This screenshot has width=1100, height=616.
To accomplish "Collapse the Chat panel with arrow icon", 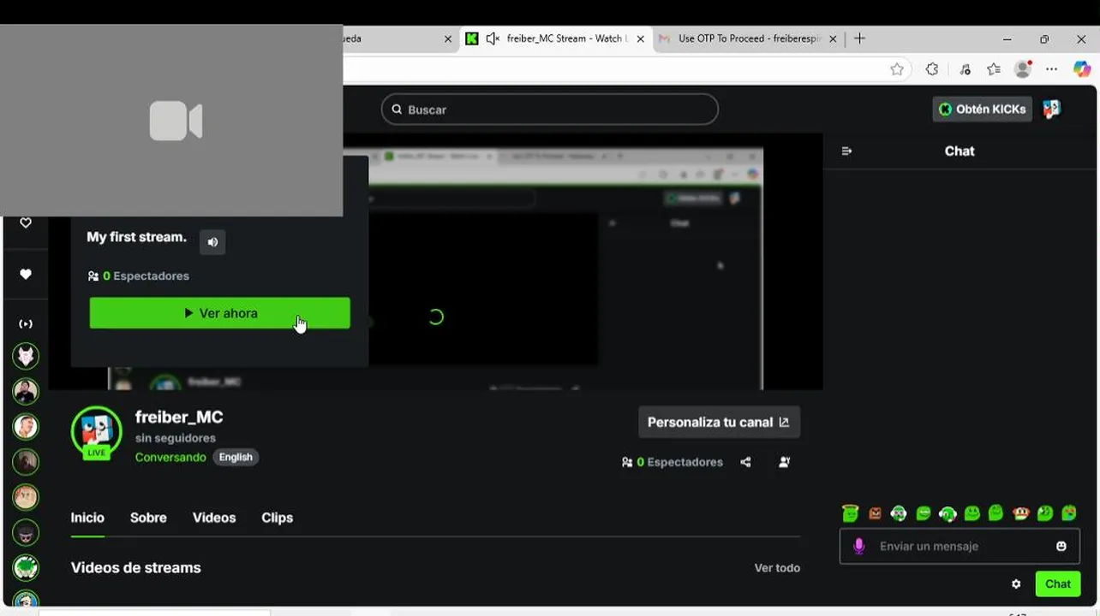I will (x=846, y=151).
